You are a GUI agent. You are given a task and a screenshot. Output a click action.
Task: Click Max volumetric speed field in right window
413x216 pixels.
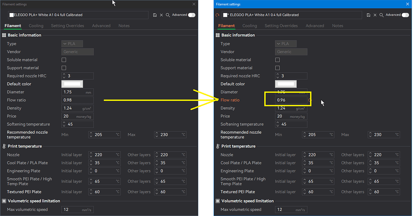pos(291,210)
